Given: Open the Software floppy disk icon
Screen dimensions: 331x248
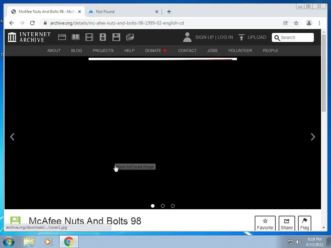Looking at the screenshot, I should [116, 37].
